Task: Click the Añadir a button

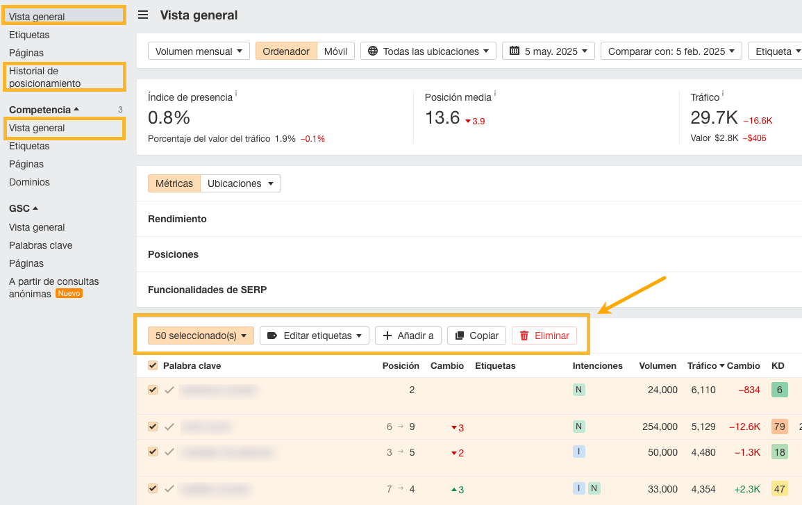Action: [x=408, y=336]
